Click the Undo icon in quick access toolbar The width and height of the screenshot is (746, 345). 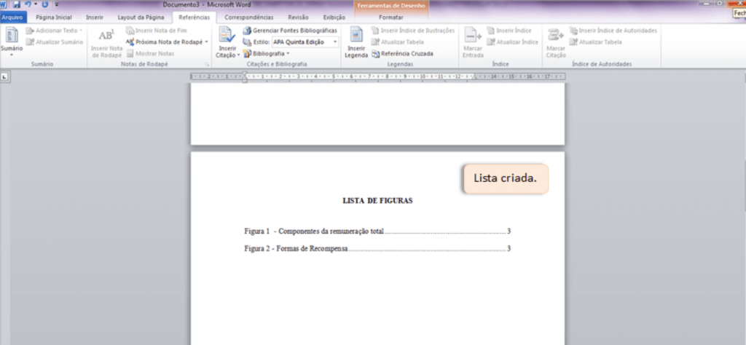28,4
